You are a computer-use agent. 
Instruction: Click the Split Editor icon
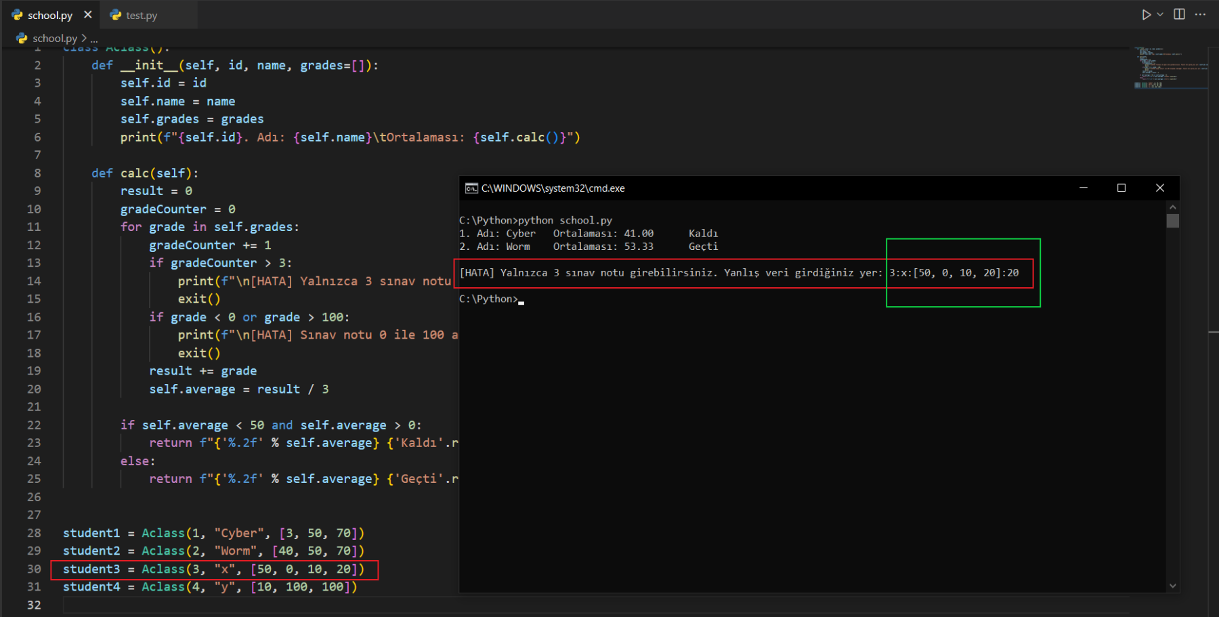(x=1179, y=14)
